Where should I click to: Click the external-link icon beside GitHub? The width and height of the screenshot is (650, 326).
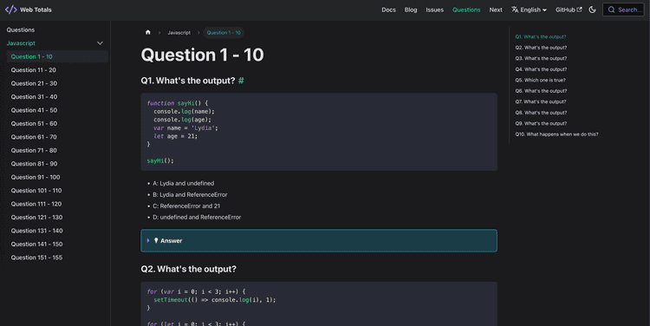tap(580, 10)
